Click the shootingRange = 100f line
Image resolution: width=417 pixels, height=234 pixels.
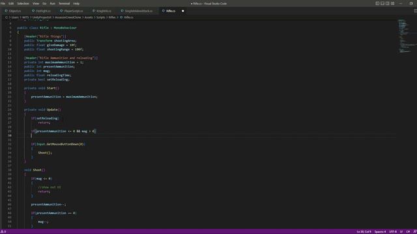(x=53, y=49)
